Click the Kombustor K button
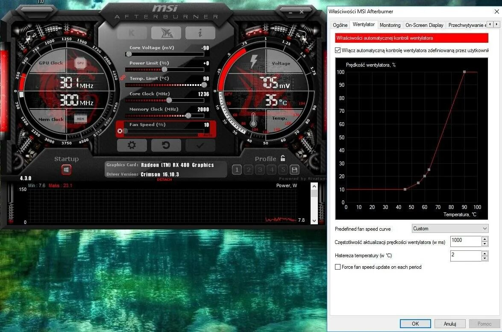Screen dimensions: 502x332 pos(132,32)
